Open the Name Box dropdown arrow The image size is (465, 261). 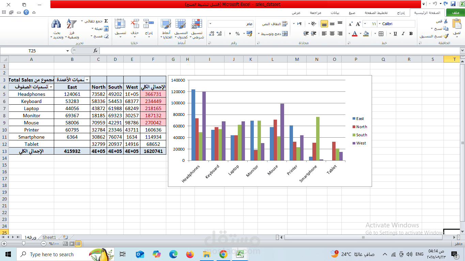coord(67,51)
